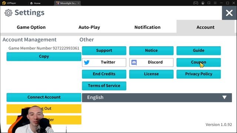Open LDPlayer user account icon

(203, 3)
